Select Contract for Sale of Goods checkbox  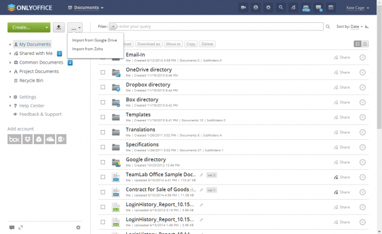(x=103, y=192)
